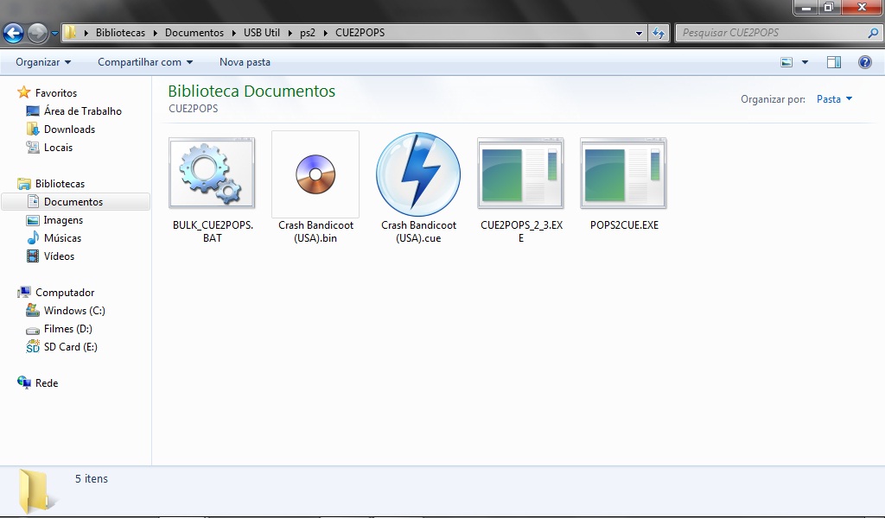This screenshot has width=885, height=518.
Task: Open SD Card (E:) in sidebar
Action: [x=70, y=347]
